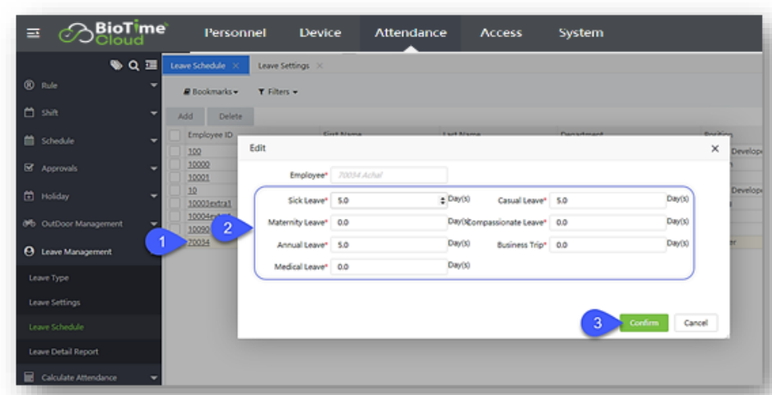Tick the checkbox for employee 10001
Image resolution: width=772 pixels, height=395 pixels.
pos(175,177)
